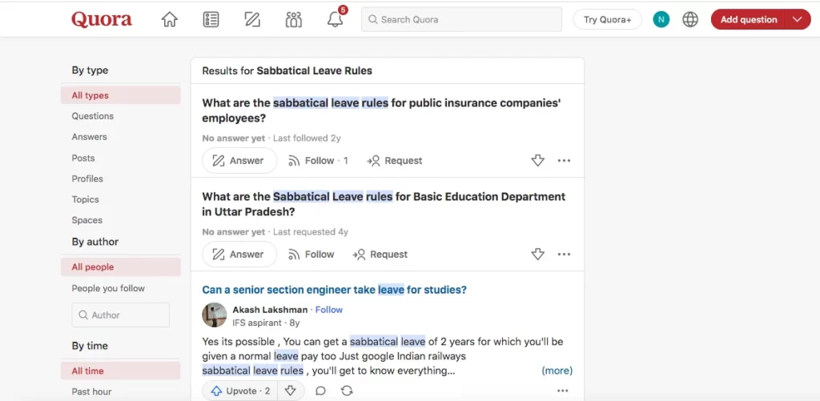
Task: Click Try Quora+ button
Action: pos(608,19)
